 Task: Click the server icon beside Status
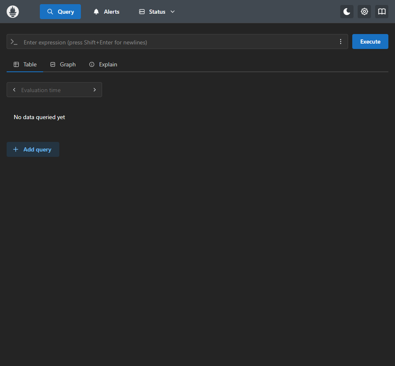pyautogui.click(x=142, y=12)
